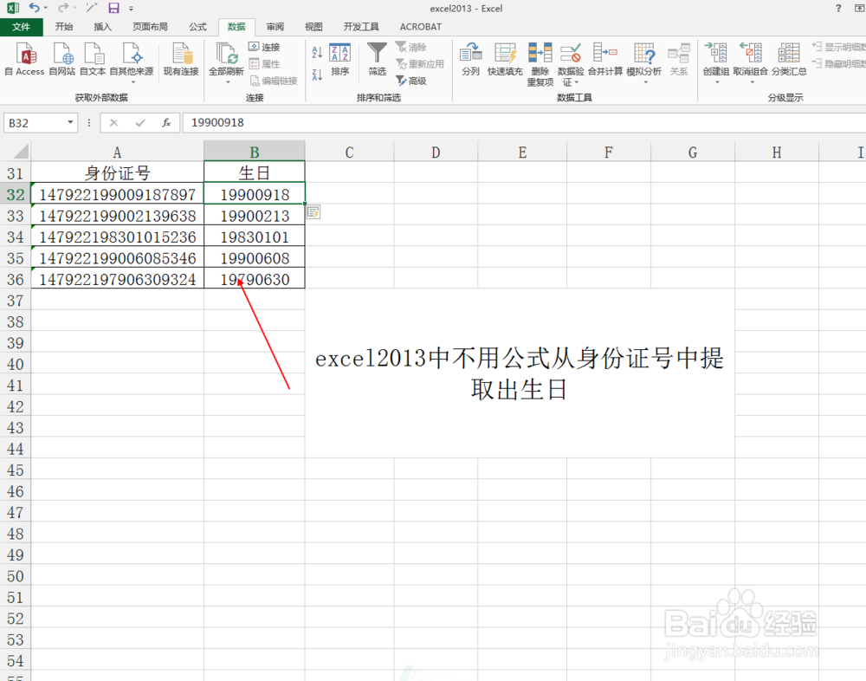Open the Name Box dropdown
This screenshot has height=681, width=866.
[x=69, y=122]
